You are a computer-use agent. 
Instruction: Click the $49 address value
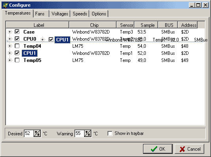(x=185, y=60)
